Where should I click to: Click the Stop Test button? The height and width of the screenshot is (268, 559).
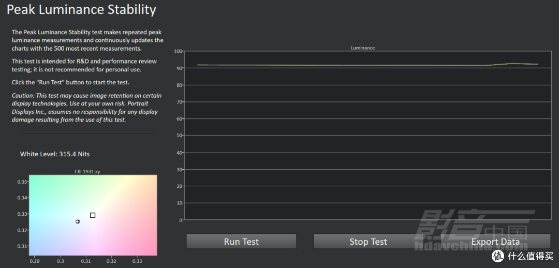368,241
